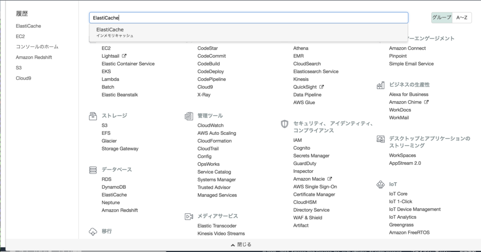
Task: Open Glacier service
Action: tap(109, 141)
